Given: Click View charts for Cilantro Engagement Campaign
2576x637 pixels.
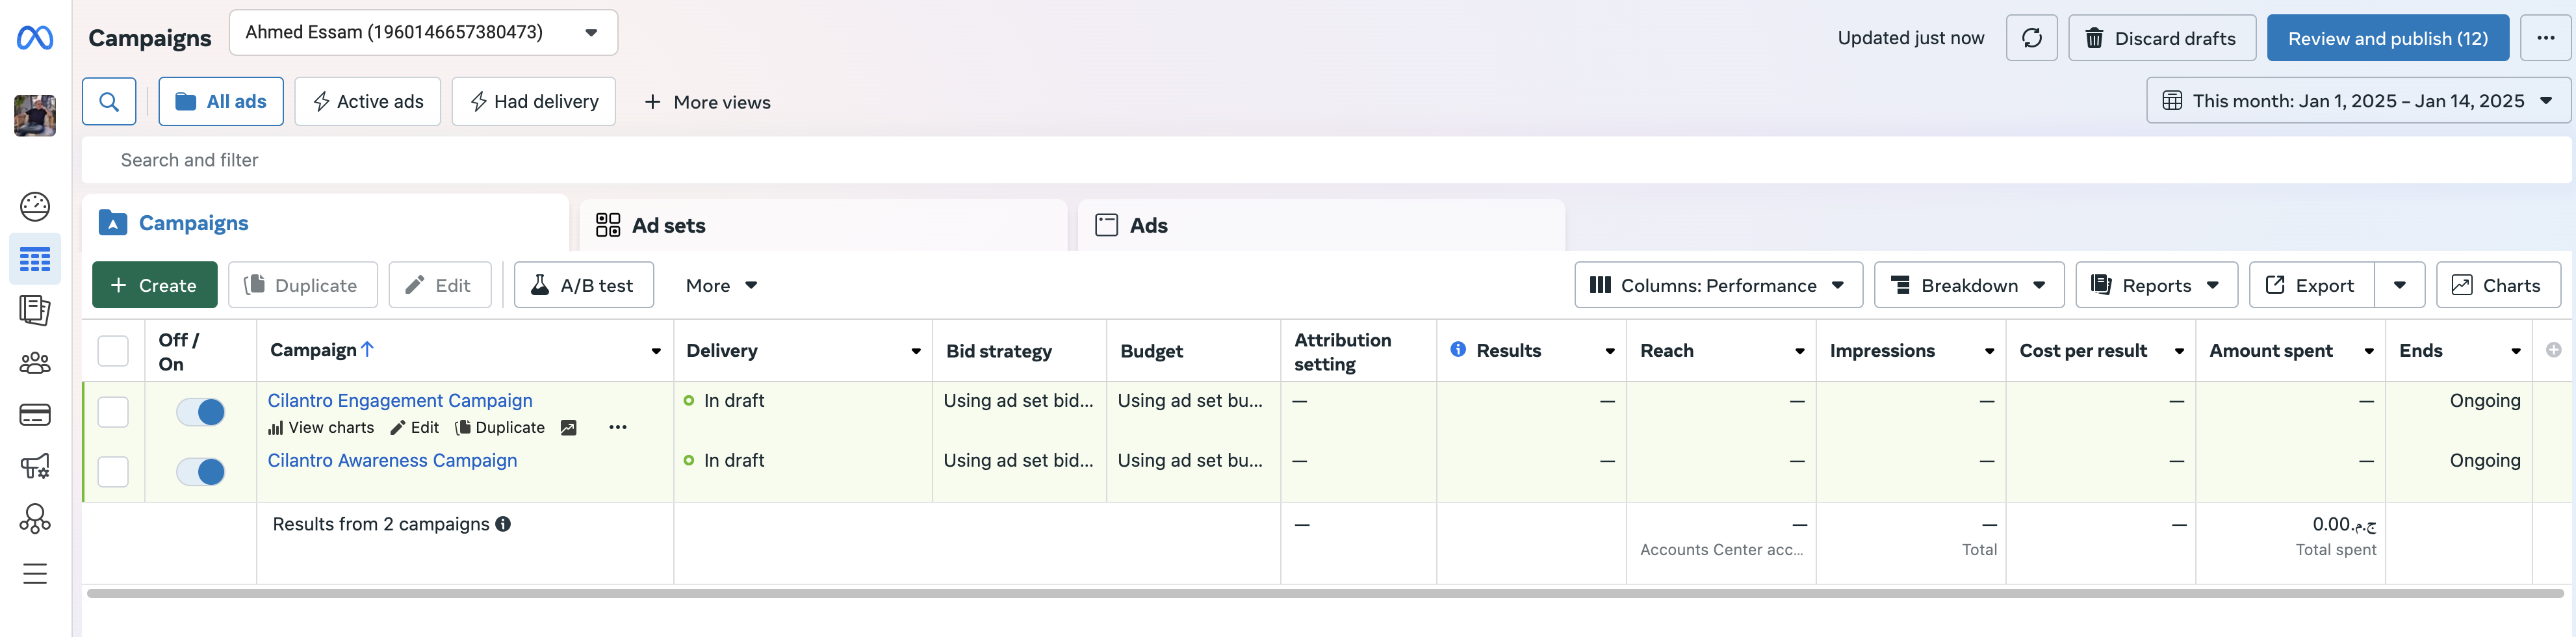Looking at the screenshot, I should [x=321, y=428].
